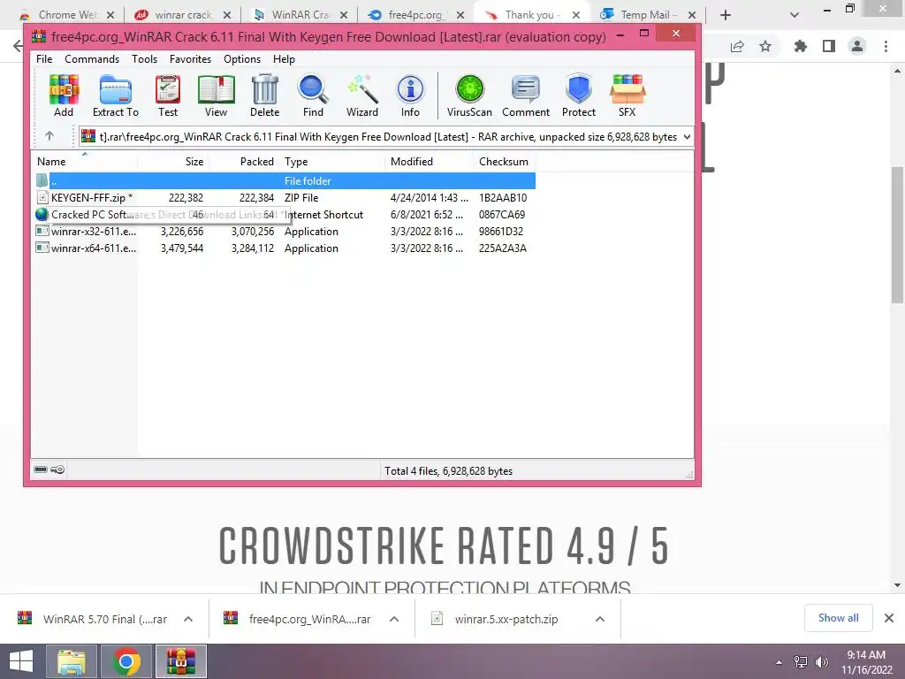Viewport: 905px width, 679px height.
Task: Click the network tray icon
Action: (801, 662)
